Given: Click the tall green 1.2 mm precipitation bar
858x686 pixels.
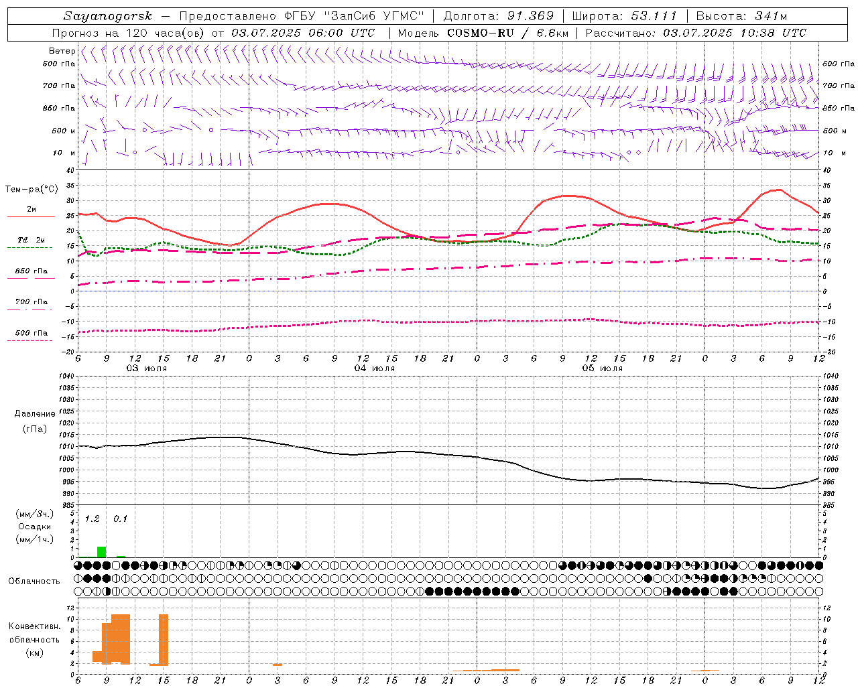Looking at the screenshot, I should pyautogui.click(x=101, y=552).
